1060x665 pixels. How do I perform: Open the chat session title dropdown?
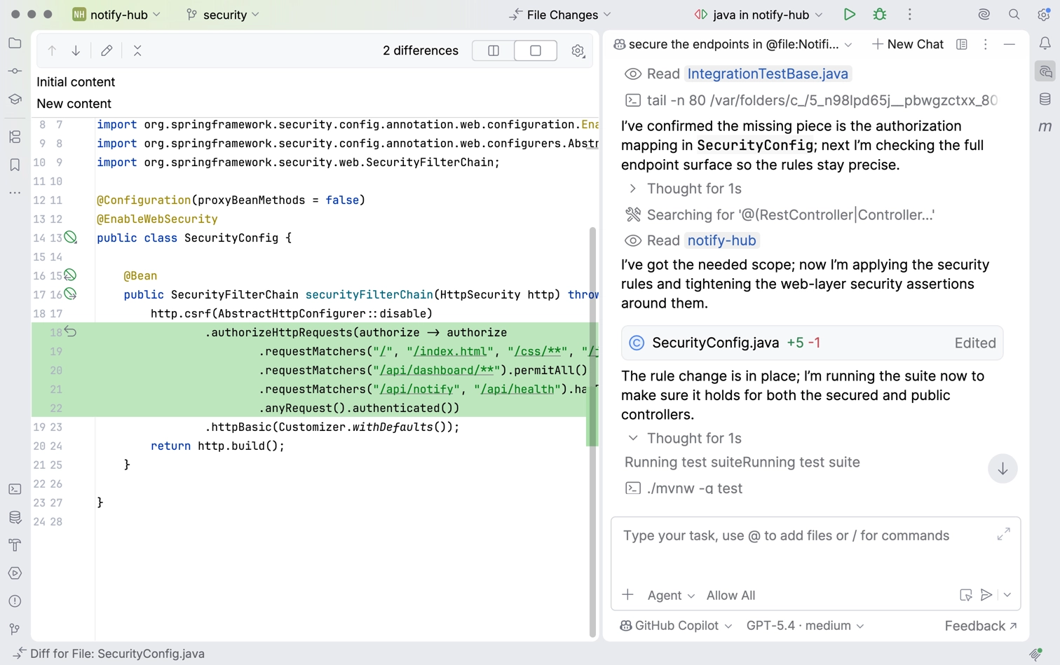tap(733, 44)
